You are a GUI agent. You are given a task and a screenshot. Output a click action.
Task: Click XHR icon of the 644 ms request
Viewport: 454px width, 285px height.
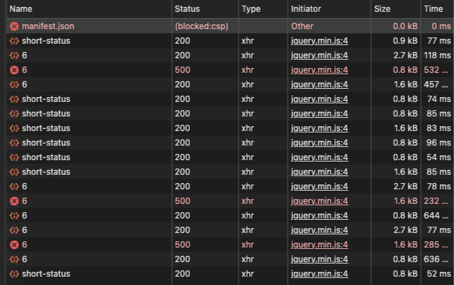14,216
